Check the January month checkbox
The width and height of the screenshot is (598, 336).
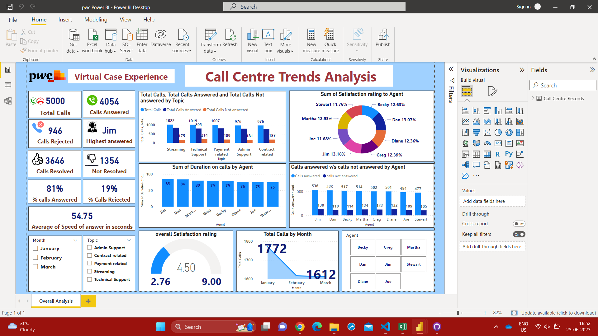click(x=36, y=248)
